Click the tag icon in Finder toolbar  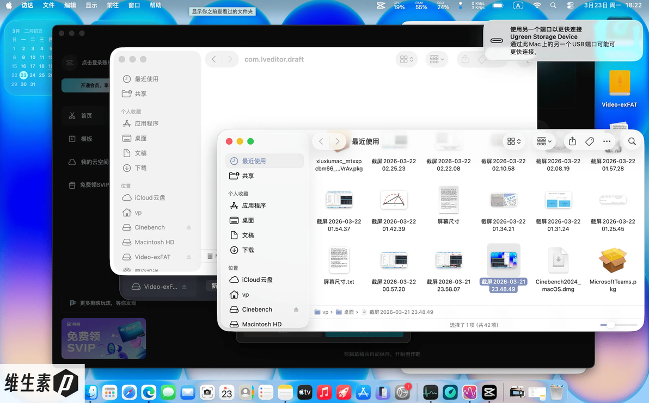[x=590, y=141]
